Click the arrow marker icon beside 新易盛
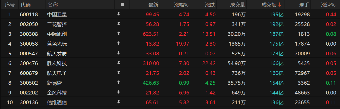 click(119, 83)
